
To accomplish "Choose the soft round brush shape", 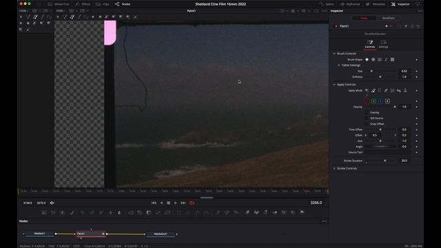I will (x=367, y=60).
